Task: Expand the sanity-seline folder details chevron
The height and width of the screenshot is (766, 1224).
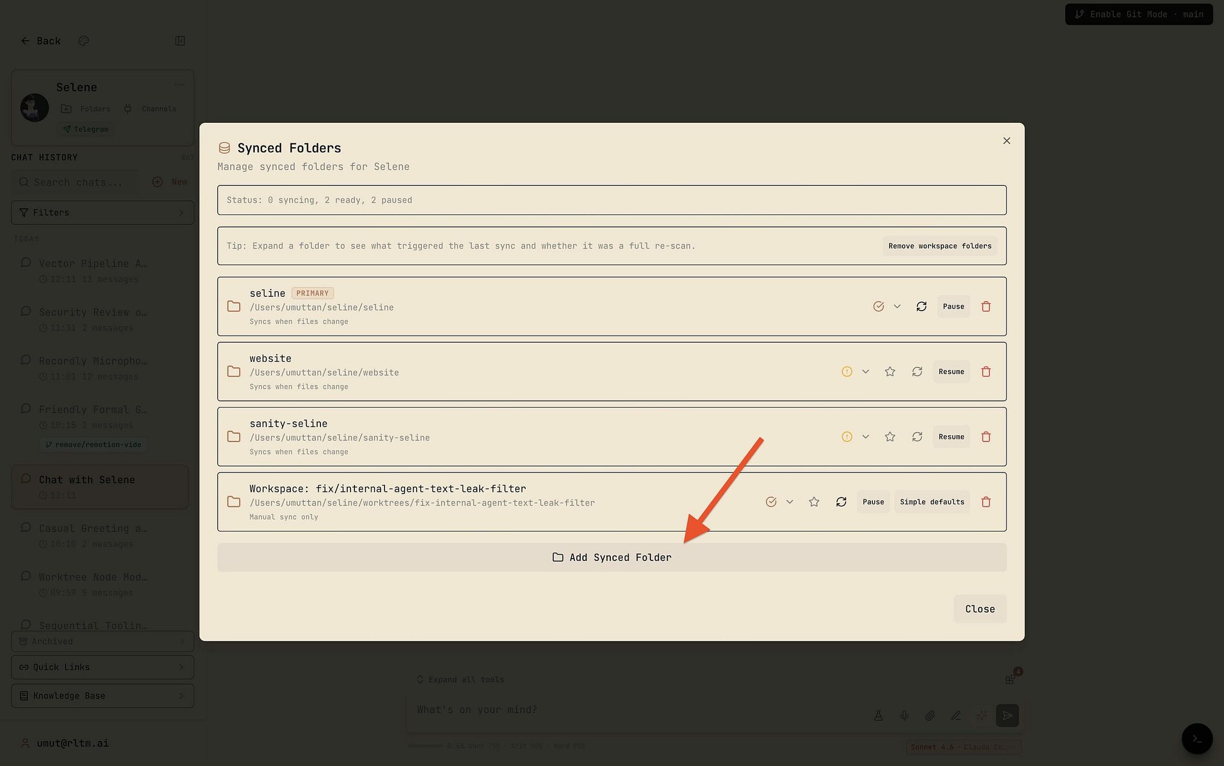Action: 865,436
